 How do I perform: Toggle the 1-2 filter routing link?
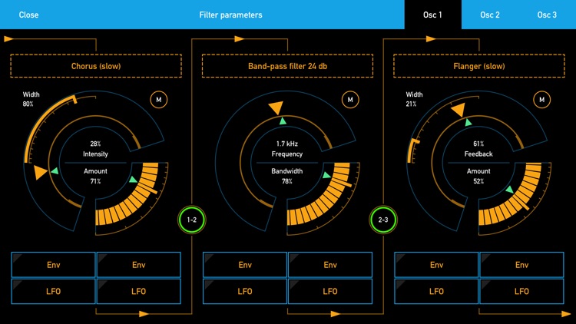(192, 220)
